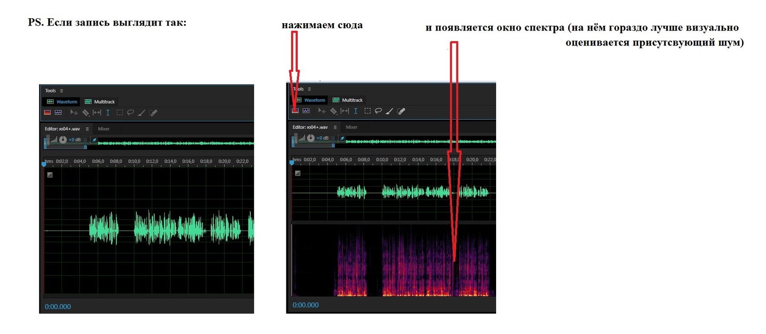Click 0:10,0 on left Audition time ruler
Image resolution: width=766 pixels, height=334 pixels.
[x=134, y=161]
